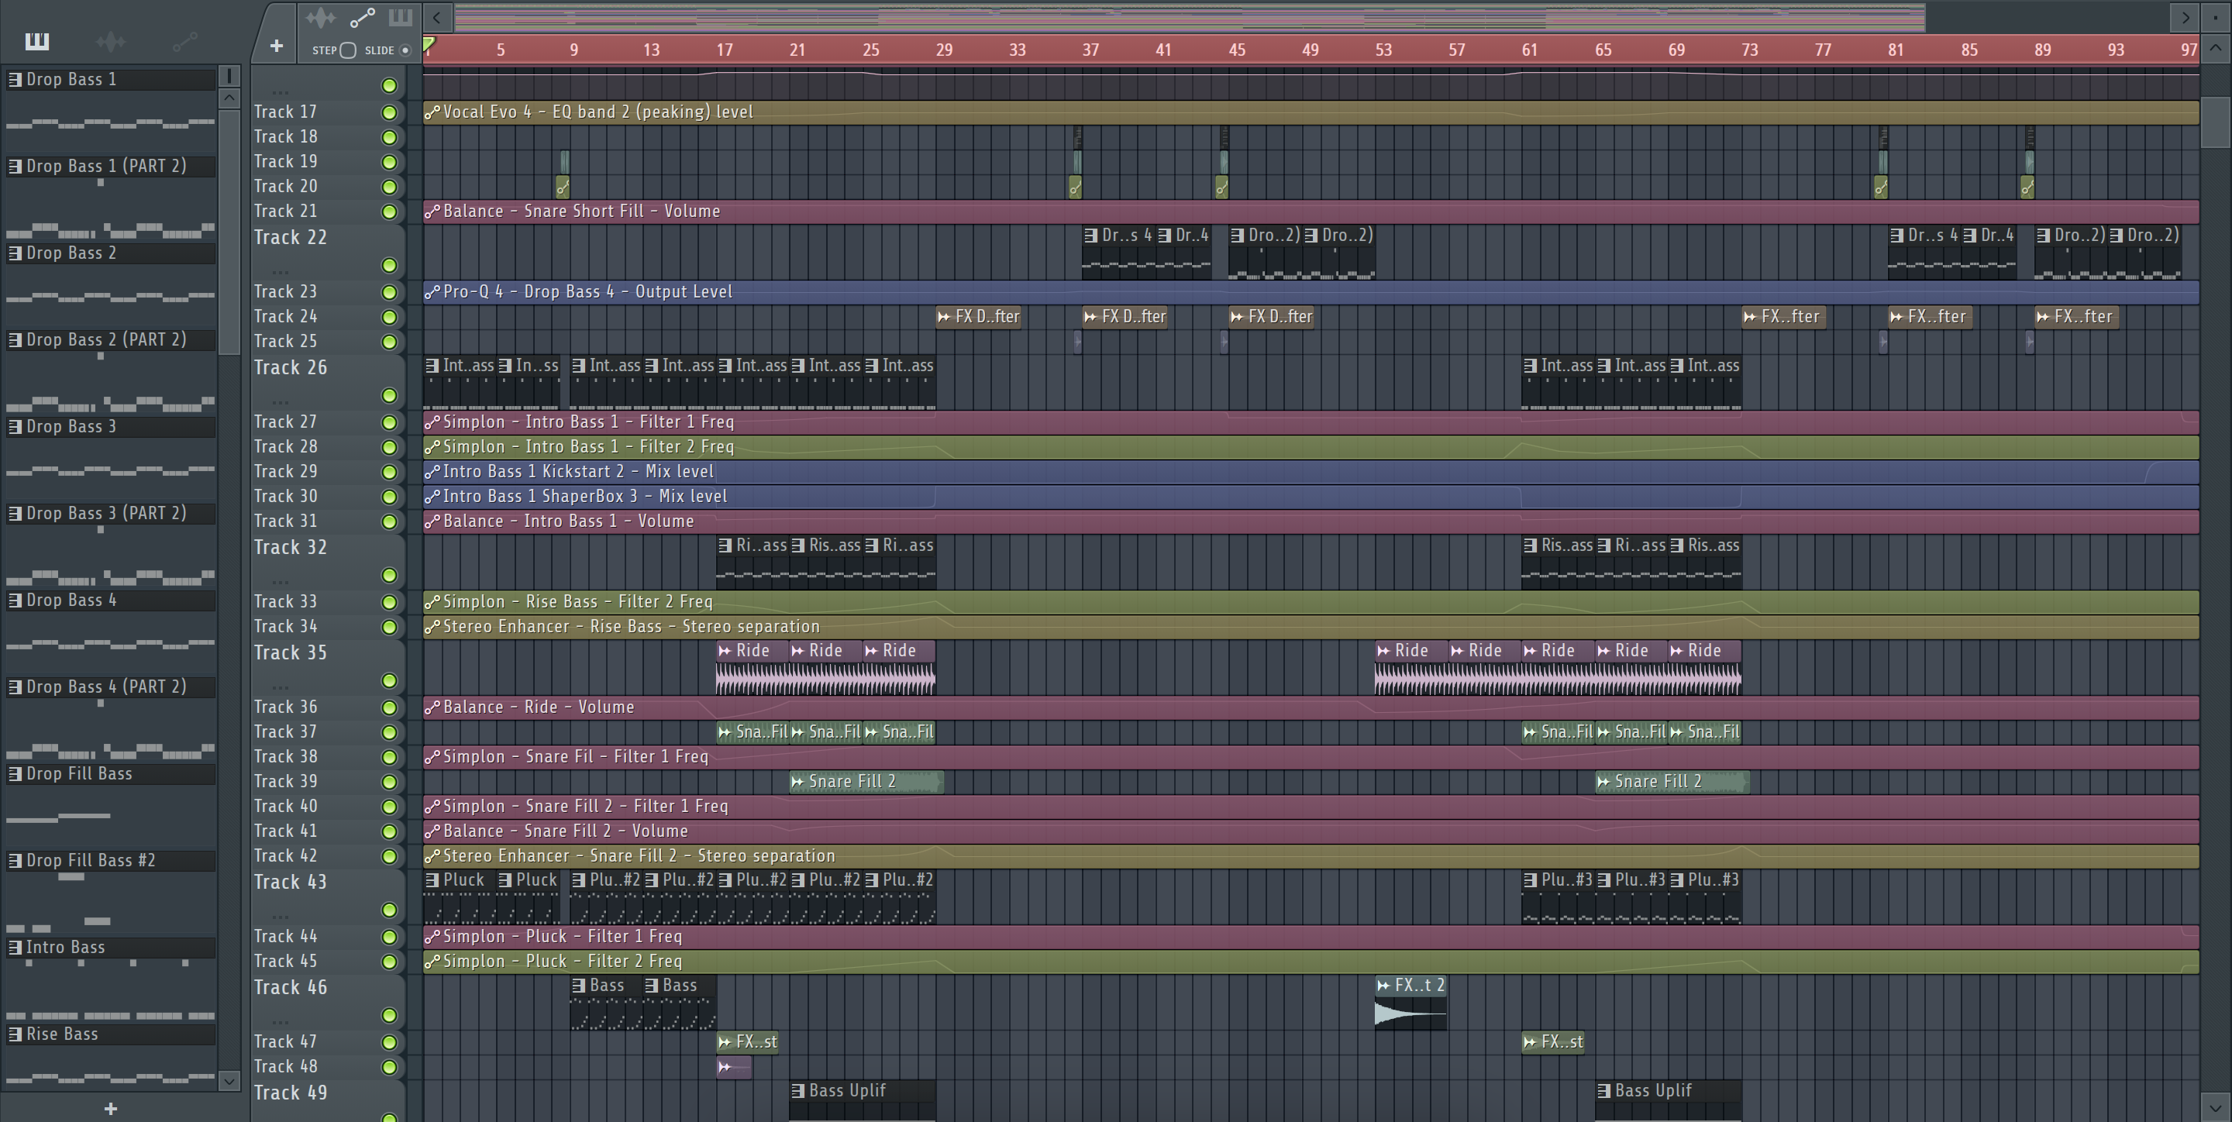Click the Track 20 automation clip near bar 37
2232x1122 pixels.
1075,186
